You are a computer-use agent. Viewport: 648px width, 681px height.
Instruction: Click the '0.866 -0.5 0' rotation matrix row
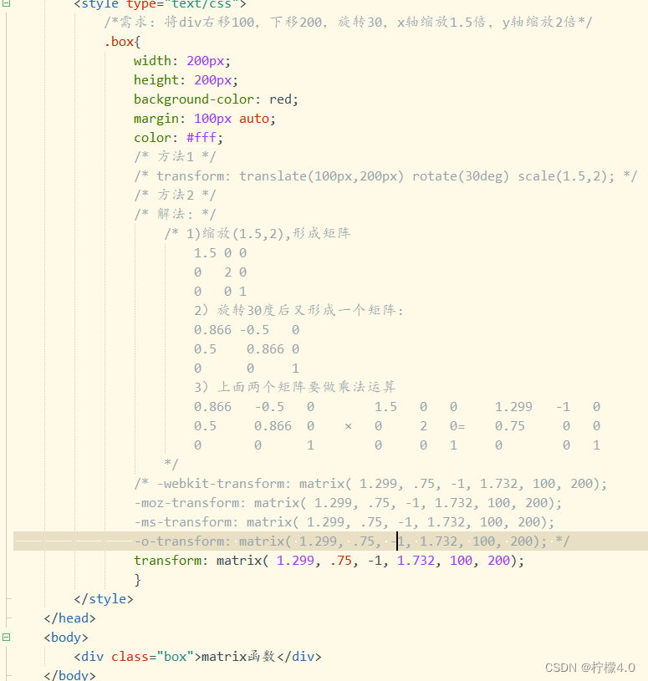247,330
